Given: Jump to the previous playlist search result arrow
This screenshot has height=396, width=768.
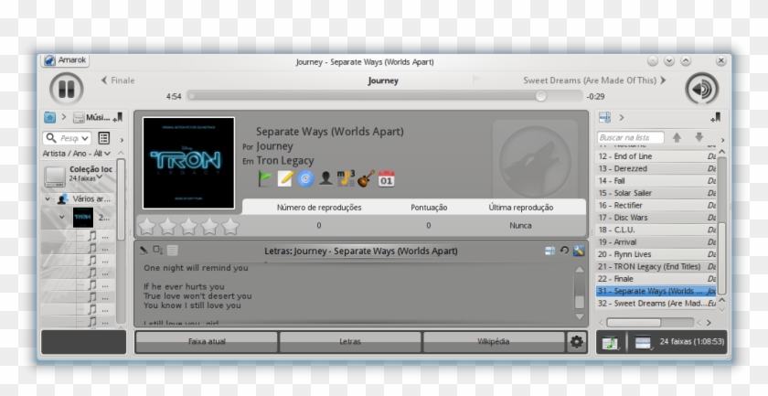Looking at the screenshot, I should 677,138.
